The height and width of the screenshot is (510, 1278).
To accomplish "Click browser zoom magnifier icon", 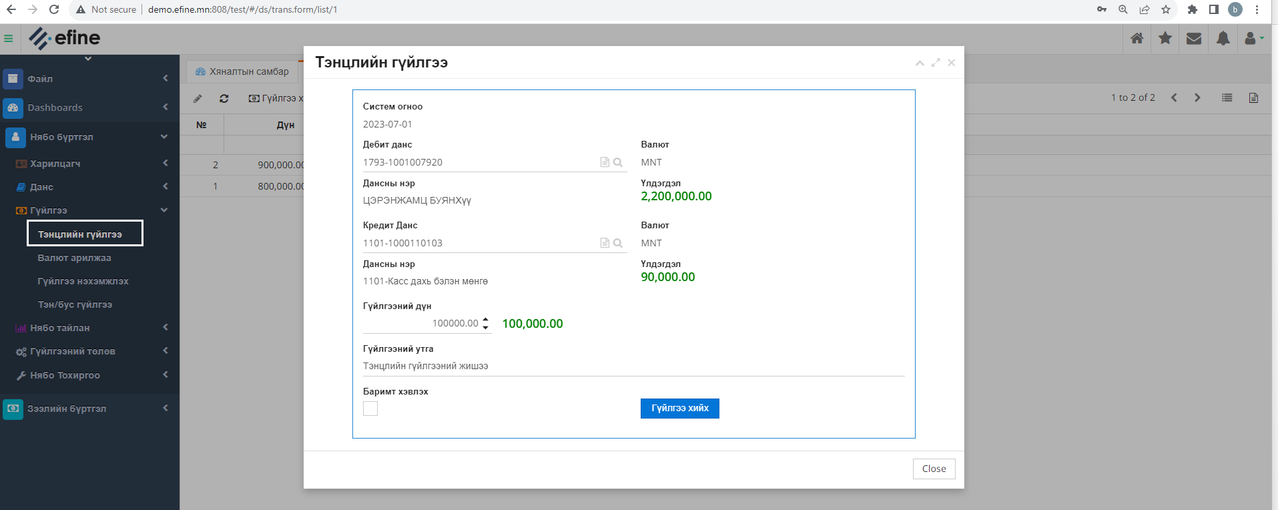I will coord(1123,9).
